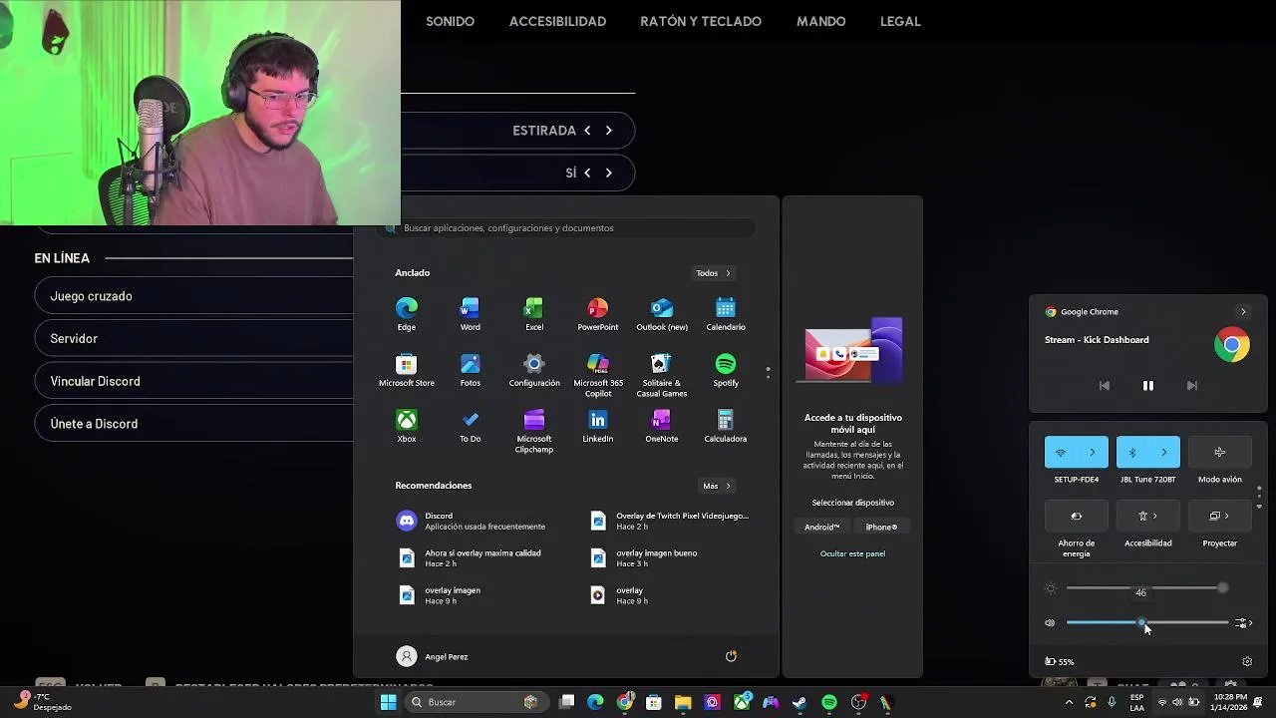
Task: Click left arrow next to ESTRADA
Action: click(587, 131)
